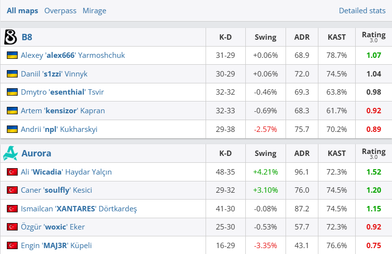Open the Detailed stats link
Image resolution: width=392 pixels, height=254 pixels.
(x=362, y=10)
